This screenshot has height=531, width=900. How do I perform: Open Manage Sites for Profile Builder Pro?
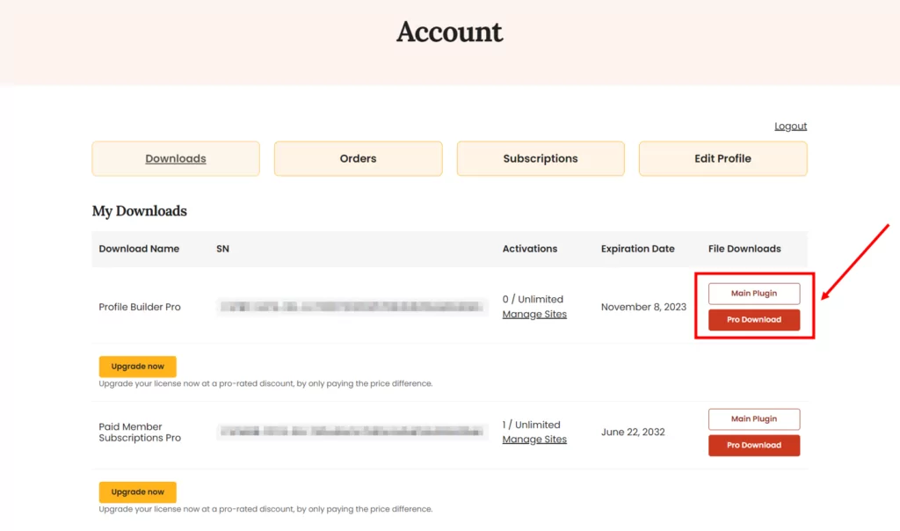coord(534,315)
